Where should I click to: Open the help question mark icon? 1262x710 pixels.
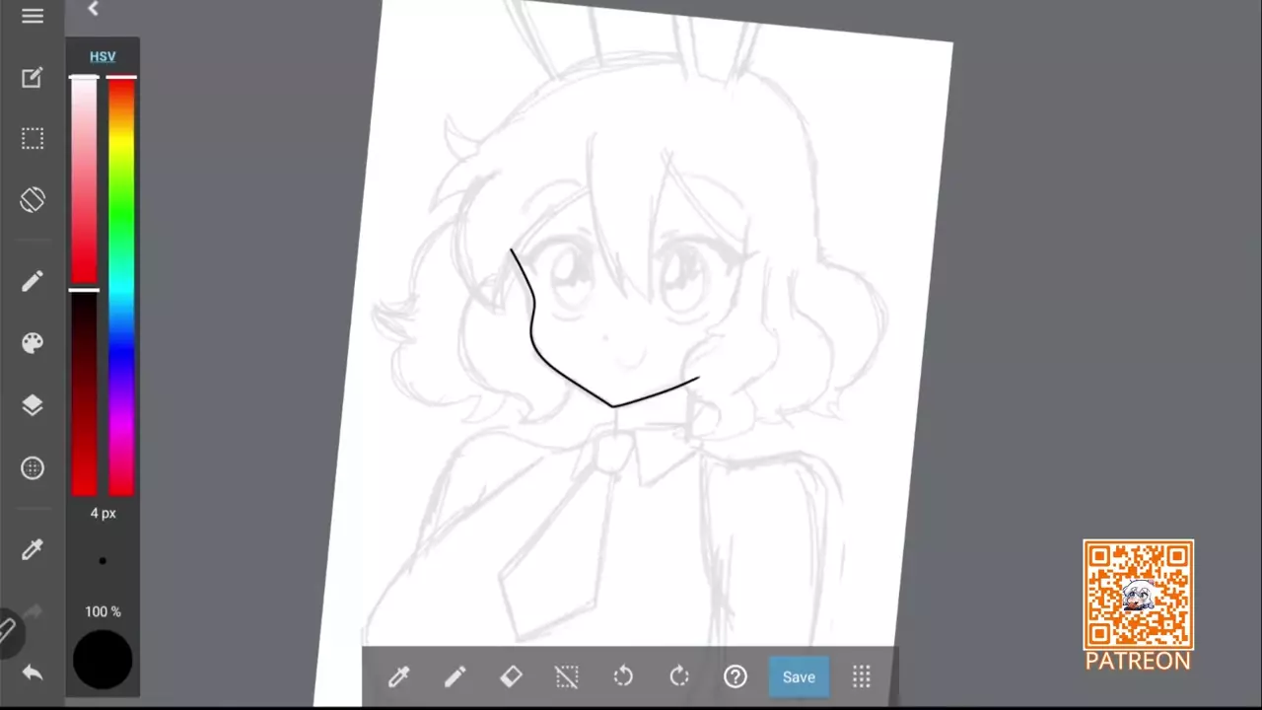click(736, 676)
